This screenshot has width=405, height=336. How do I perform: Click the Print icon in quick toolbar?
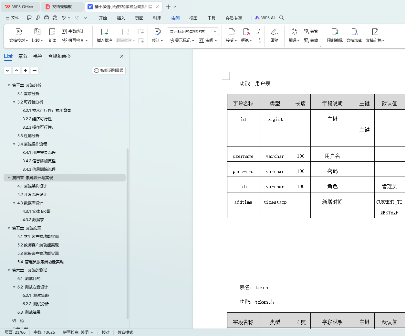click(47, 18)
